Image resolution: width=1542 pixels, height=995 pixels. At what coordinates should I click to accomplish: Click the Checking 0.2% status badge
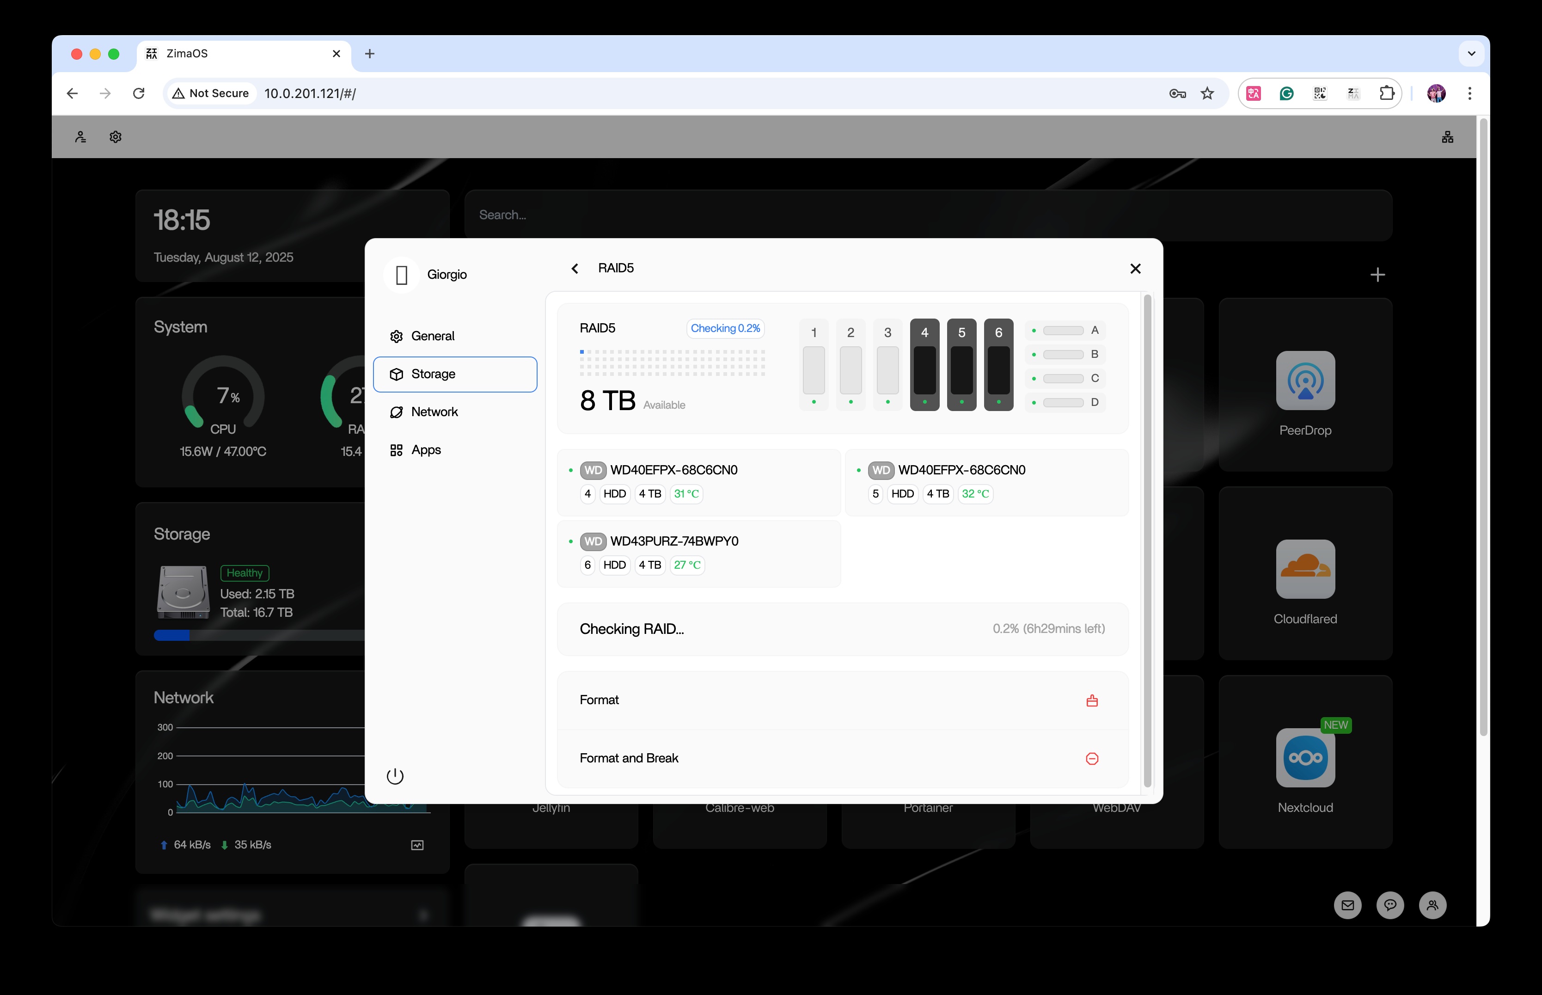725,328
